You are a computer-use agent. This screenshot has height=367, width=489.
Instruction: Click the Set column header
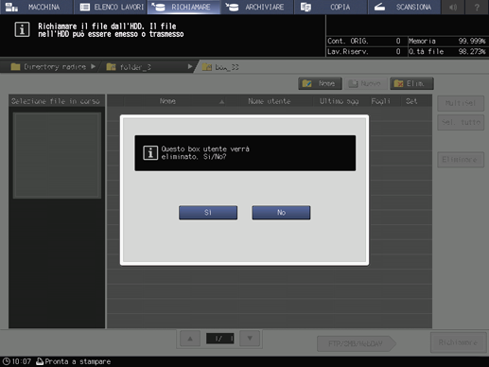click(x=411, y=101)
